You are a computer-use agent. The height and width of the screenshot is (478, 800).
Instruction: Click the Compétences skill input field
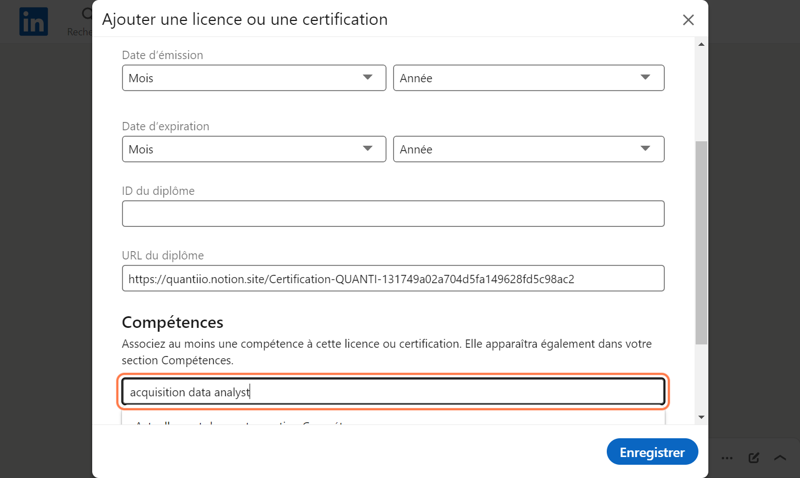coord(393,392)
